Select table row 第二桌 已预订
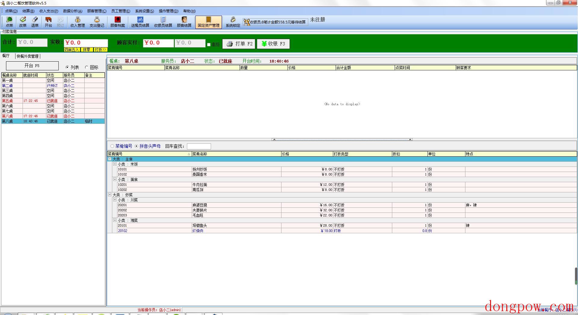Viewport: 578px width, 315px height. click(53, 86)
